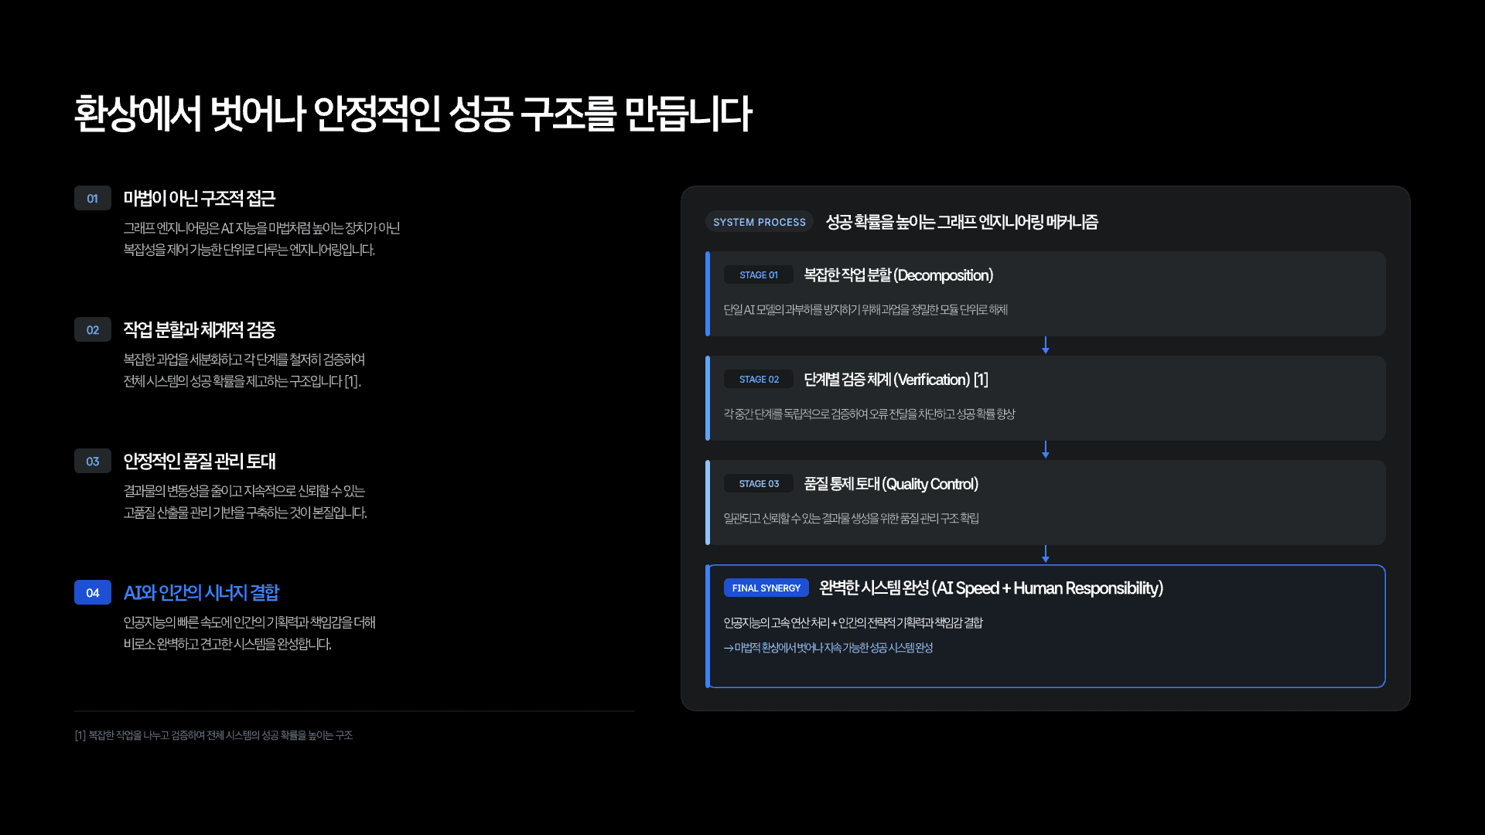The width and height of the screenshot is (1485, 835).
Task: Click line 고품질 산출물 관리 기반을 구축하는 것이 본질입니다
Action: [245, 513]
